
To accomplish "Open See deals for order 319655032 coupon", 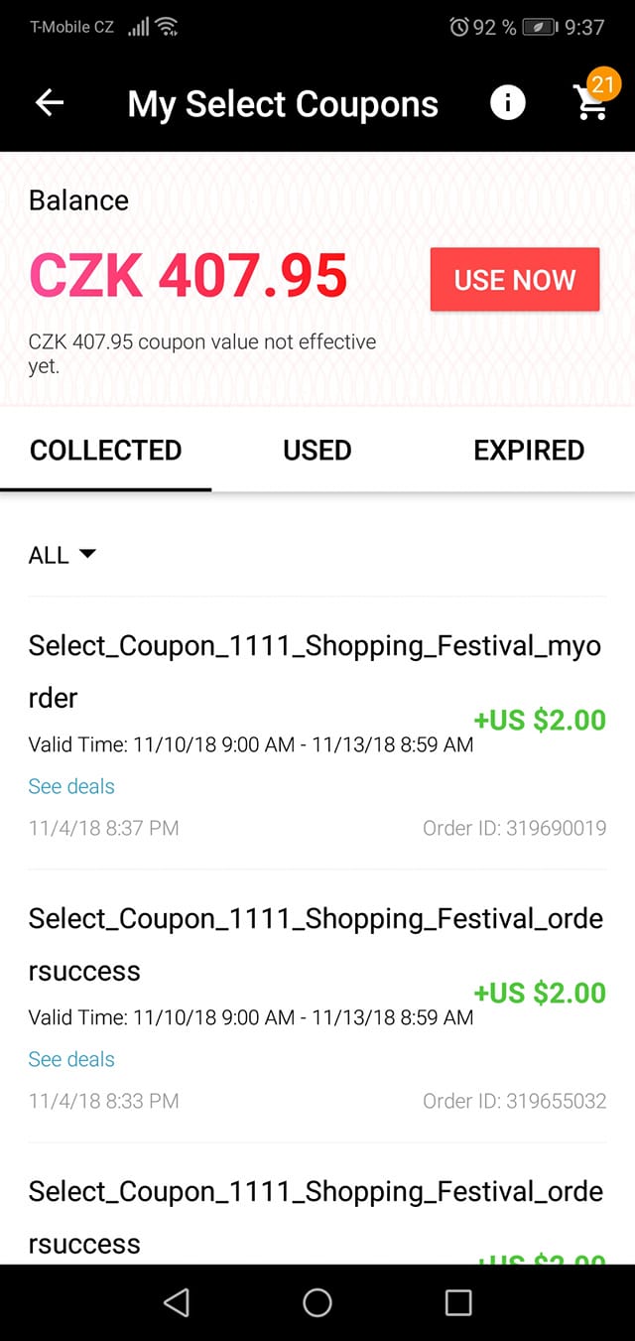I will point(71,1059).
